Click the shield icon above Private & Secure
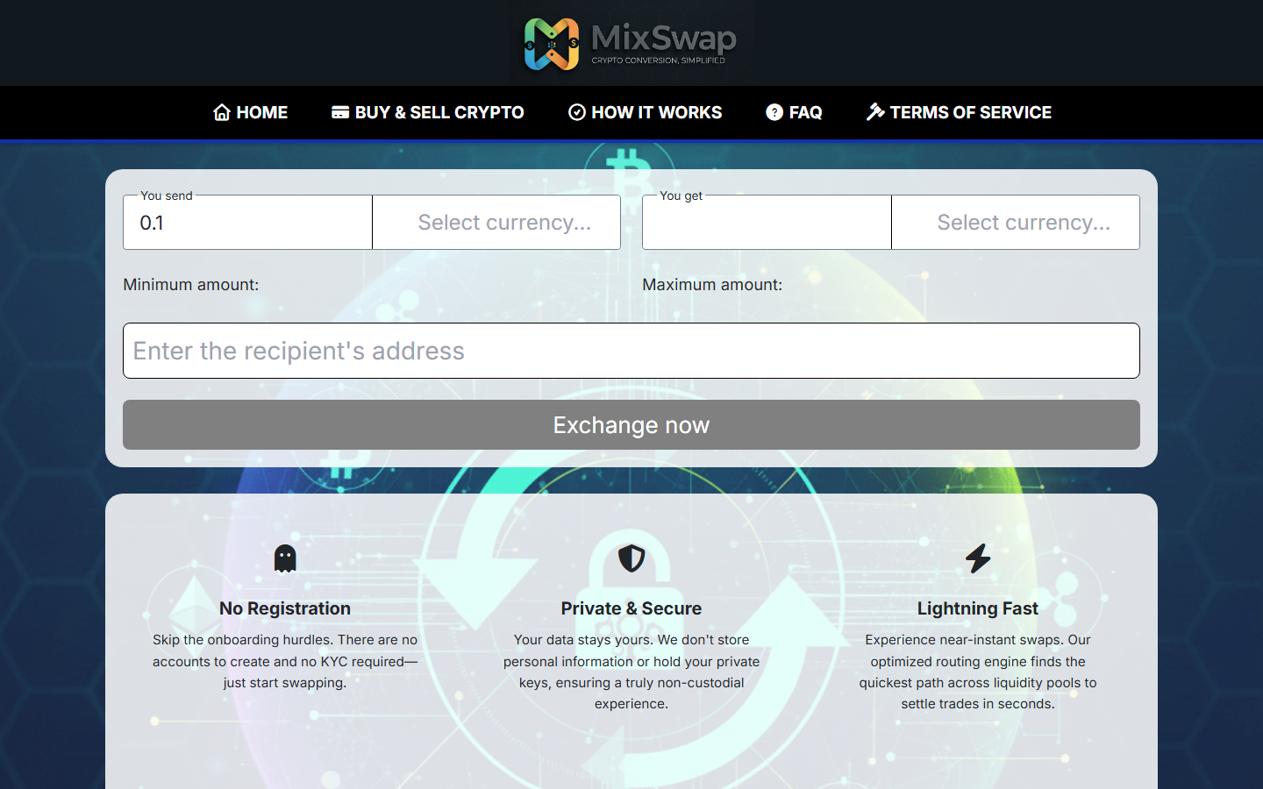 tap(631, 558)
